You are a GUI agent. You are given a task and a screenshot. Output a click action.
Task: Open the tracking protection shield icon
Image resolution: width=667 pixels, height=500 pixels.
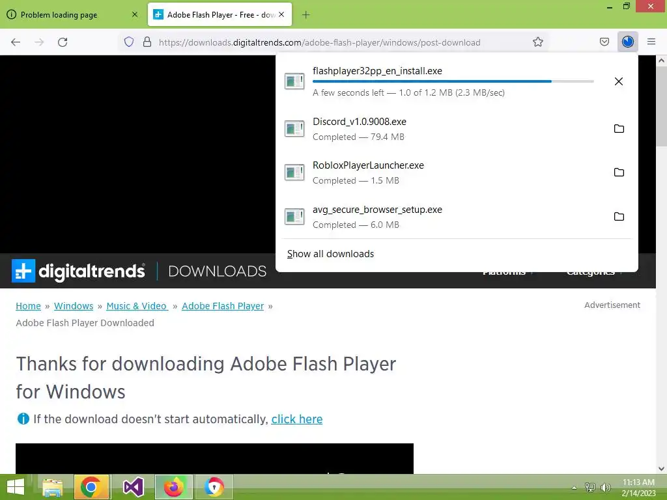click(x=129, y=42)
